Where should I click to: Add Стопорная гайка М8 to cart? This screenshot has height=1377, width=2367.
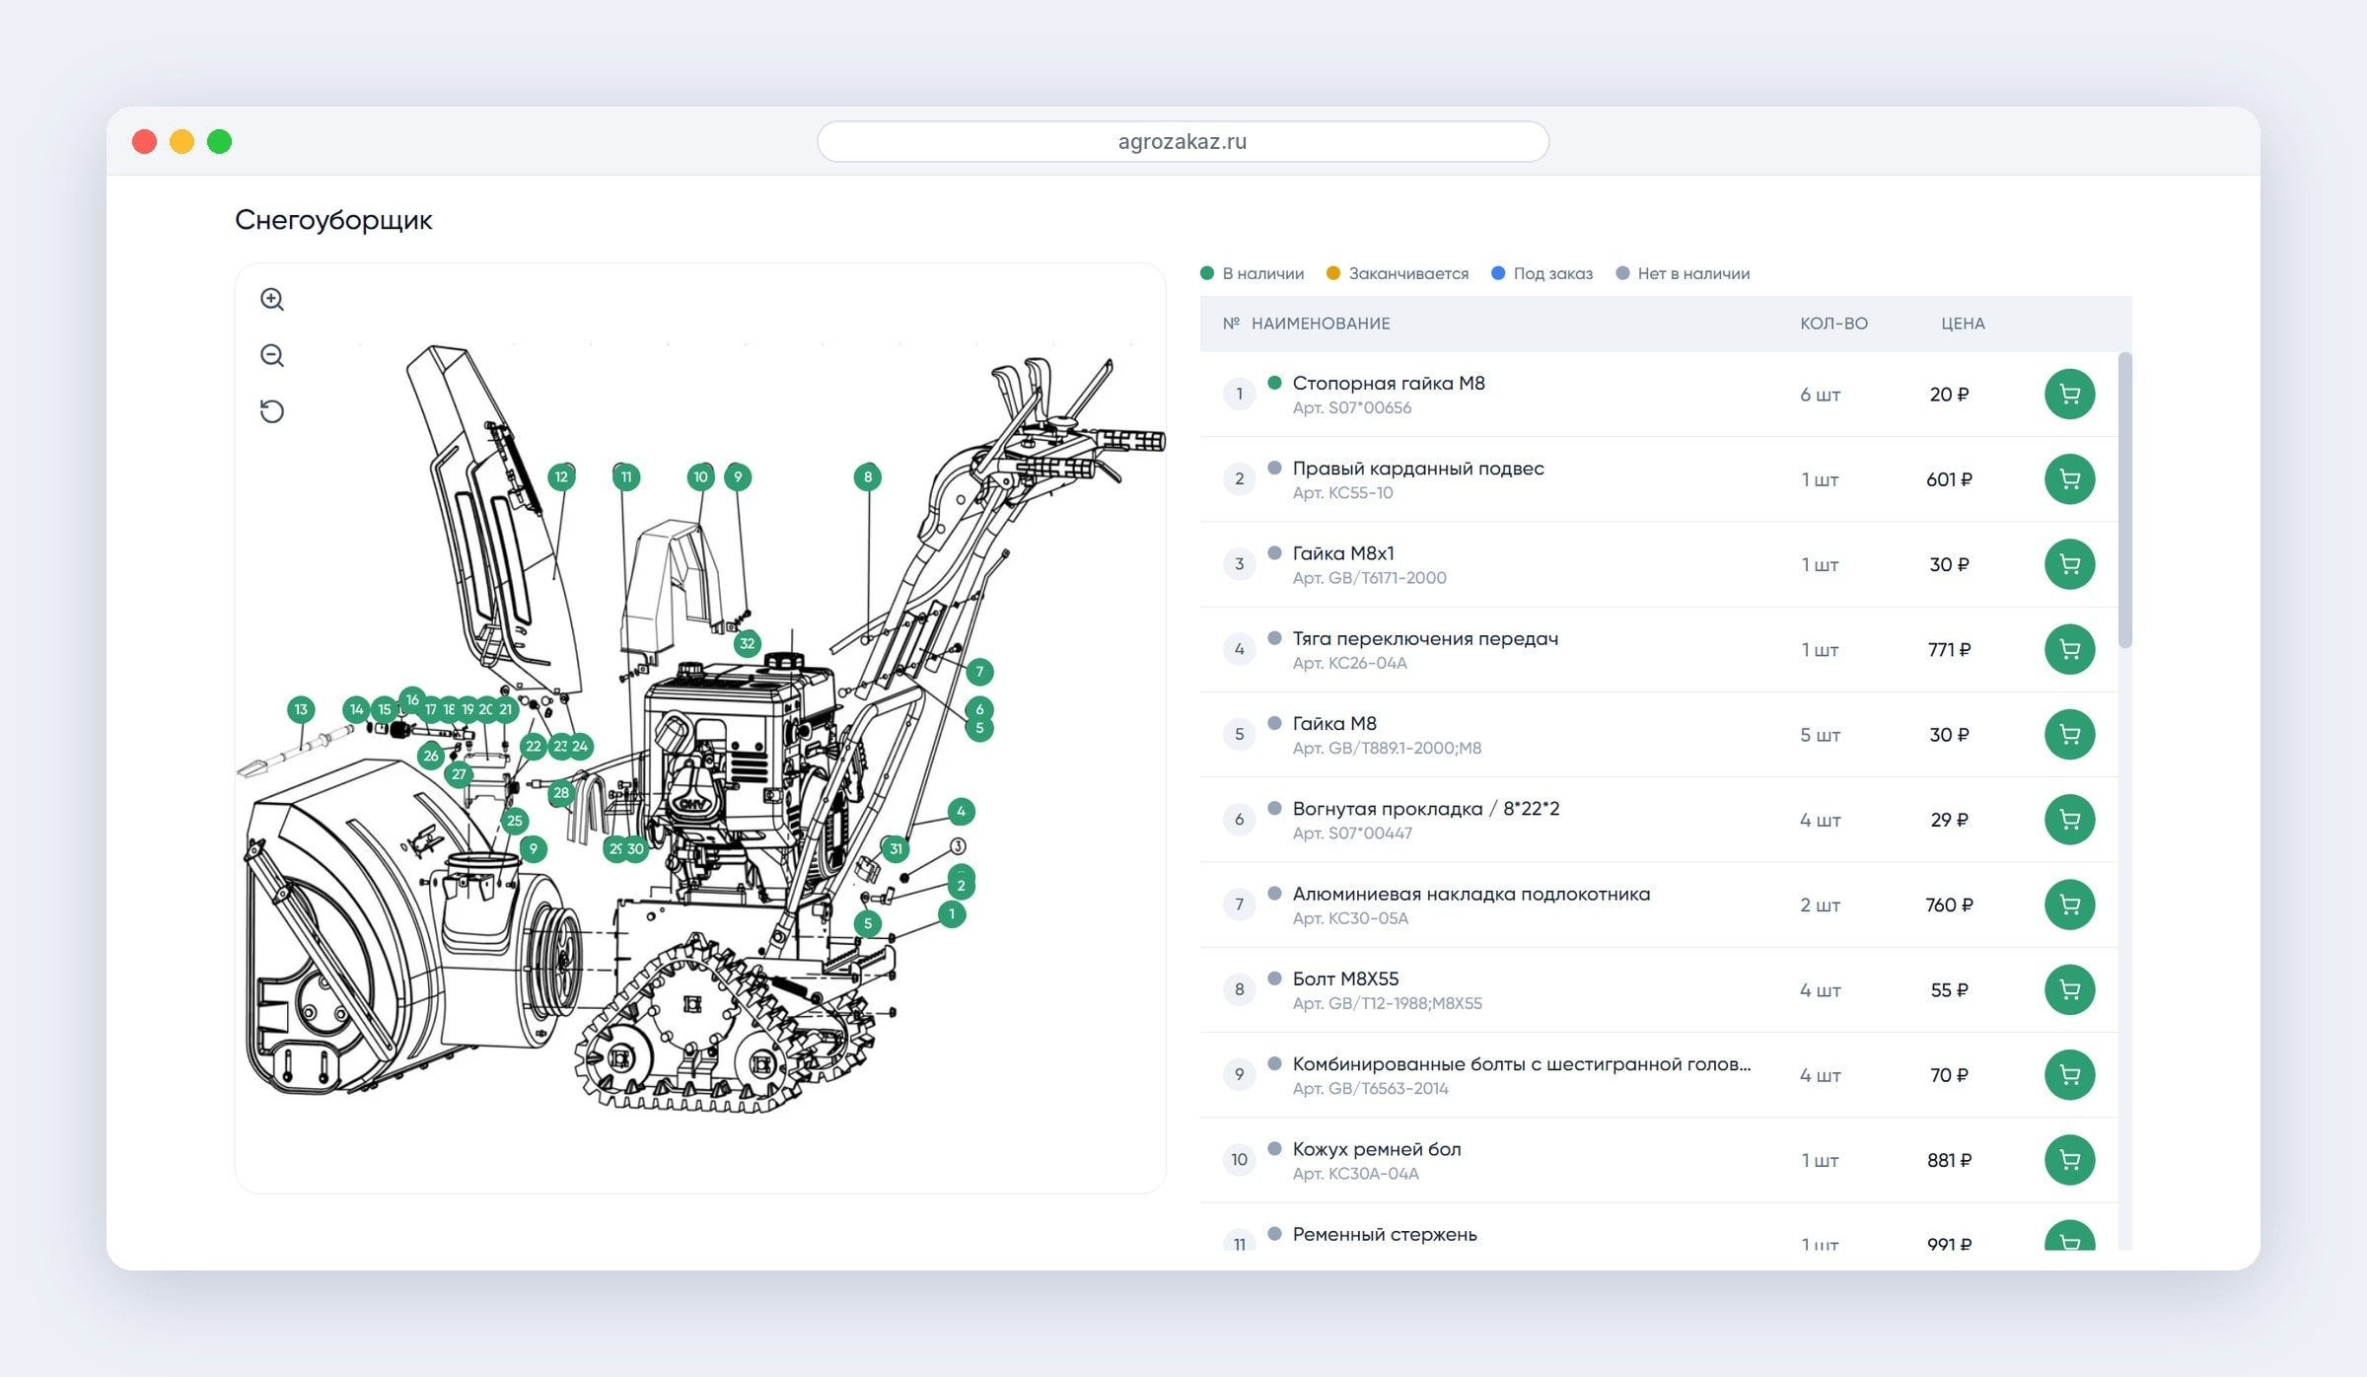[x=2069, y=395]
